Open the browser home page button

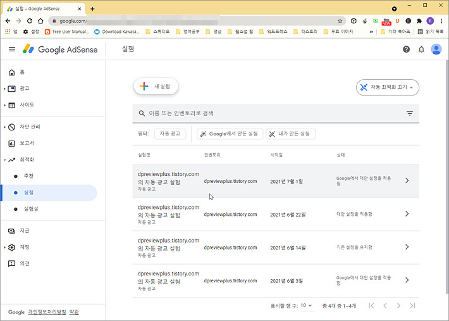pyautogui.click(x=40, y=21)
